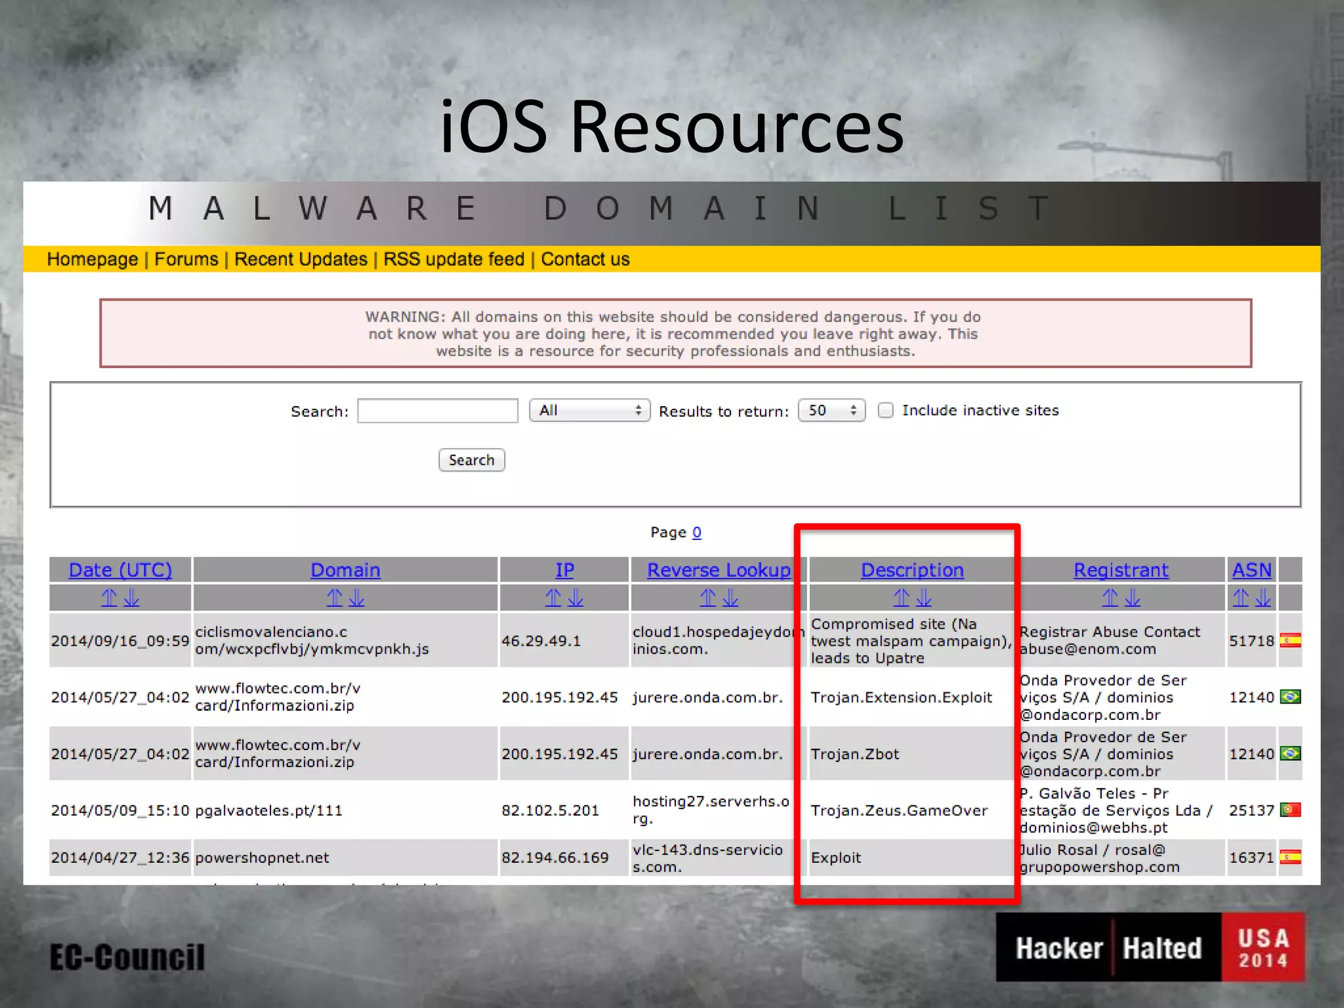This screenshot has width=1344, height=1008.
Task: Select ASN 51718 cell
Action: coord(1251,640)
